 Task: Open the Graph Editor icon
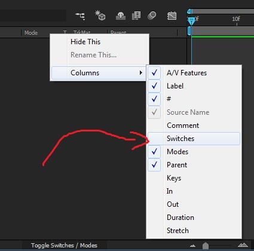click(172, 16)
